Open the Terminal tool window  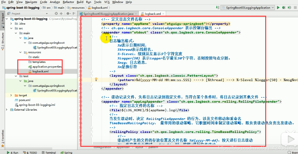coord(49,152)
